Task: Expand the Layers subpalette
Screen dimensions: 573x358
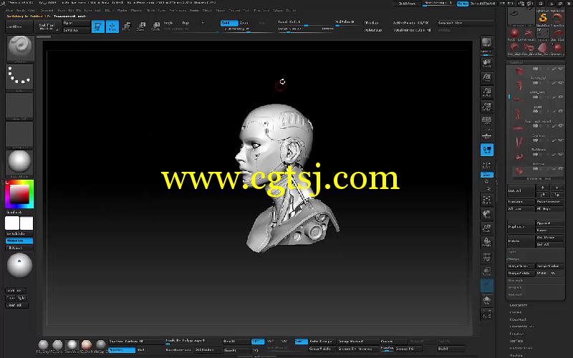Action: (x=516, y=312)
